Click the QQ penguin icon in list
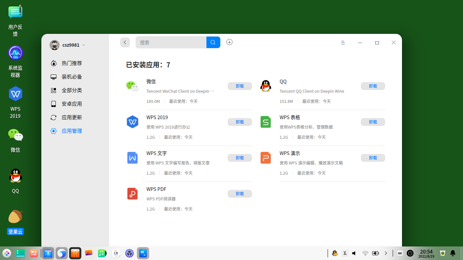 266,86
